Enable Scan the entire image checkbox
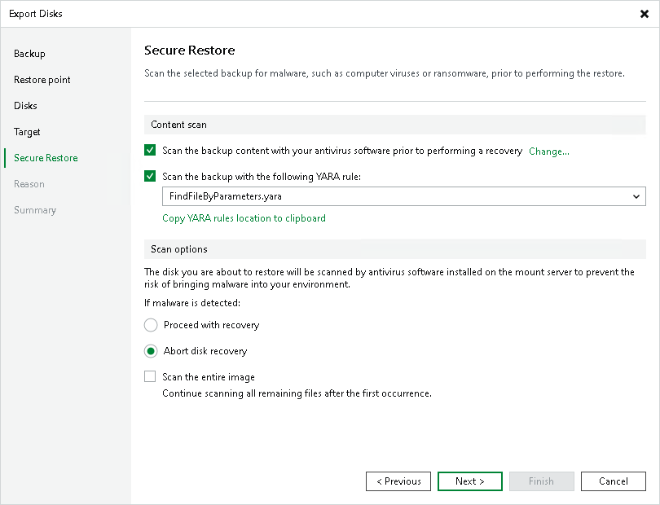This screenshot has width=660, height=505. (150, 377)
